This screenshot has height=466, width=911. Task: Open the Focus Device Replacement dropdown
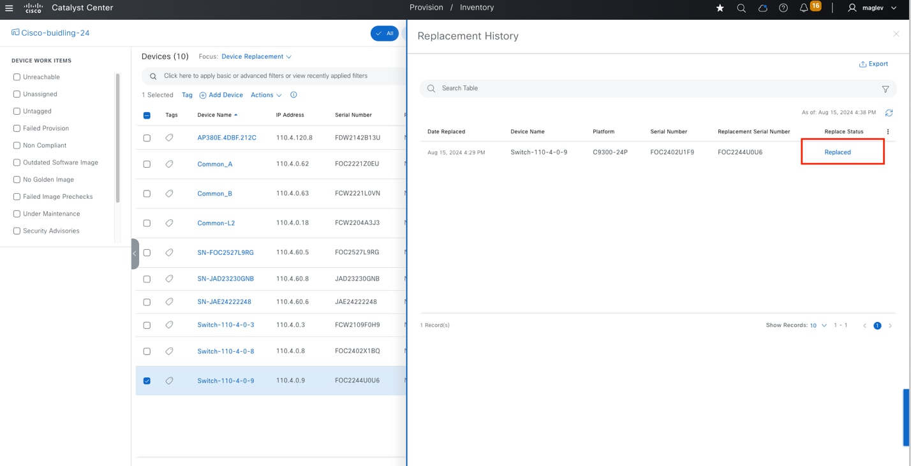tap(256, 57)
